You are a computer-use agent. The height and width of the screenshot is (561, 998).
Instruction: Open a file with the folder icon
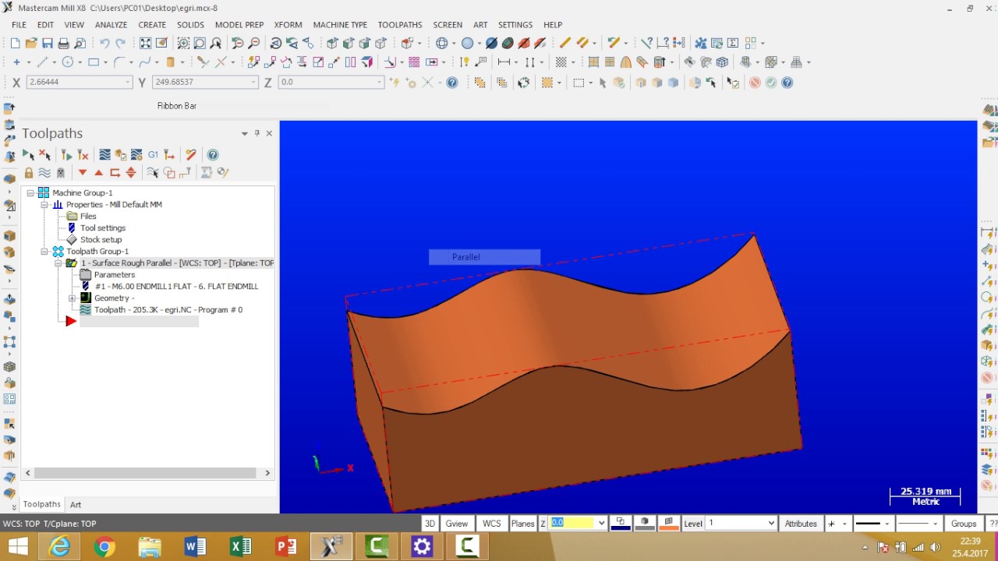[31, 44]
